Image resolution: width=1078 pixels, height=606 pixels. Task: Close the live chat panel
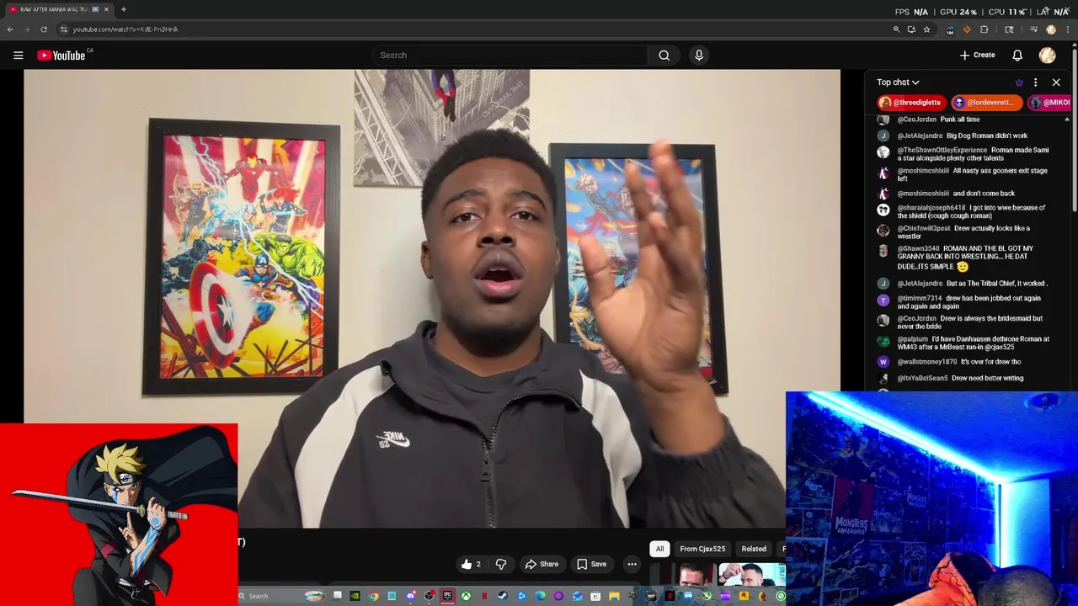pyautogui.click(x=1056, y=82)
